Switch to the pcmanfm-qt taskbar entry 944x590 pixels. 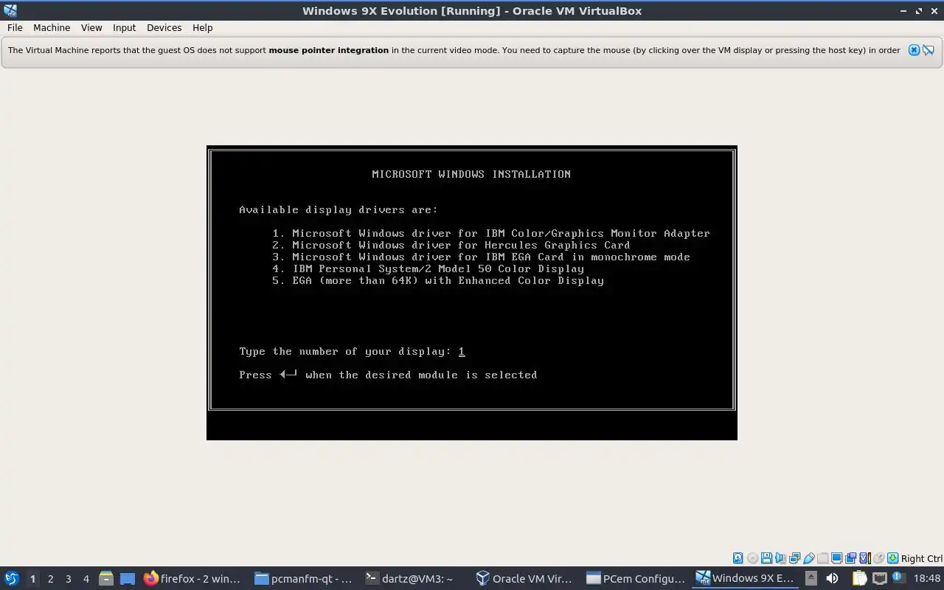point(304,578)
